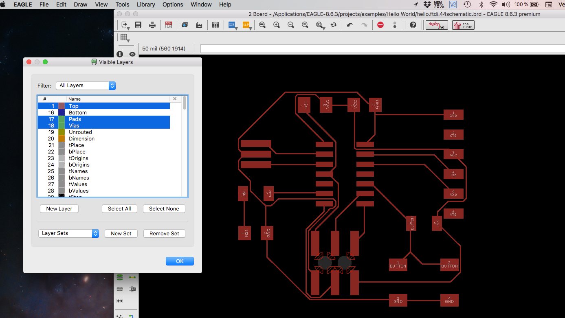Select the Info tool in left toolbar
Viewport: 565px width, 318px height.
tap(120, 54)
